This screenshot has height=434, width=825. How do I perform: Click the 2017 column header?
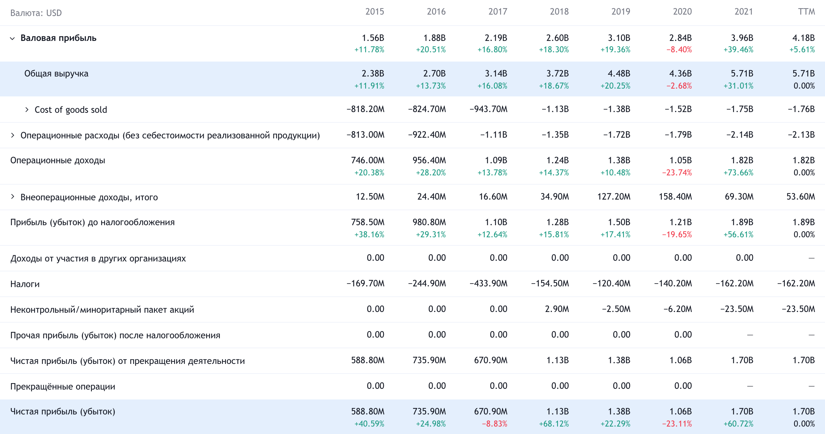click(498, 12)
